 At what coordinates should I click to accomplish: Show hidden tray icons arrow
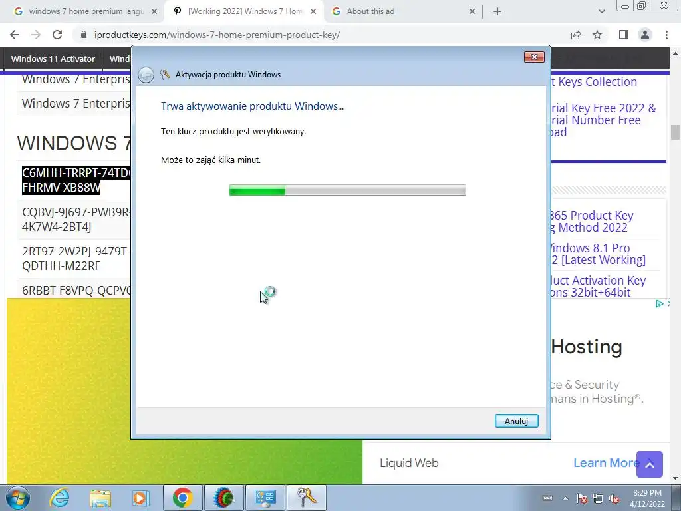pyautogui.click(x=565, y=498)
